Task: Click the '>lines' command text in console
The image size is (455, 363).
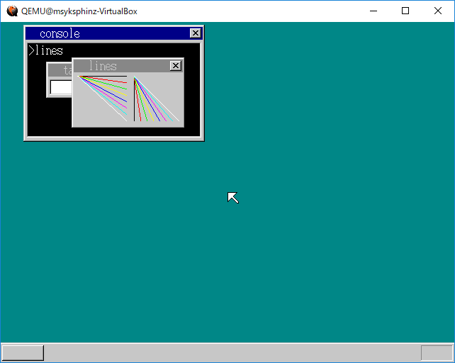Action: pyautogui.click(x=46, y=50)
